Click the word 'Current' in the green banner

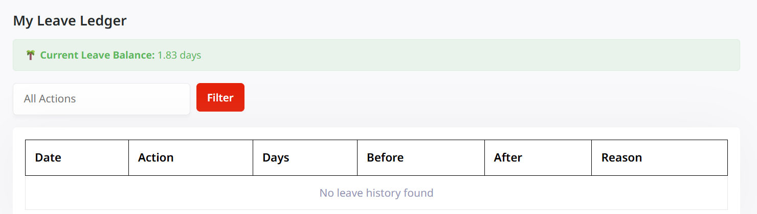point(59,55)
